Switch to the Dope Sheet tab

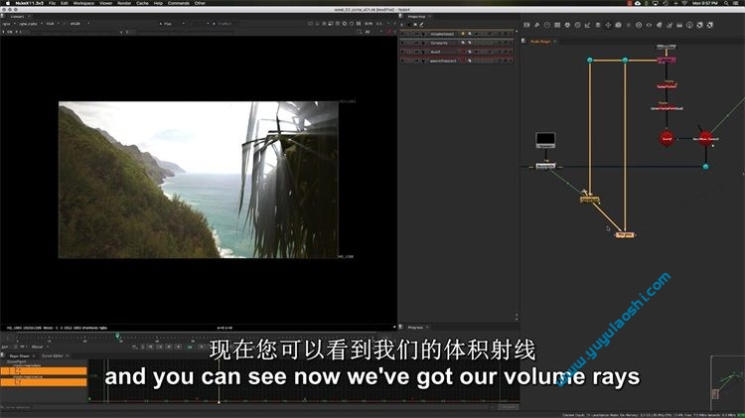tap(20, 355)
